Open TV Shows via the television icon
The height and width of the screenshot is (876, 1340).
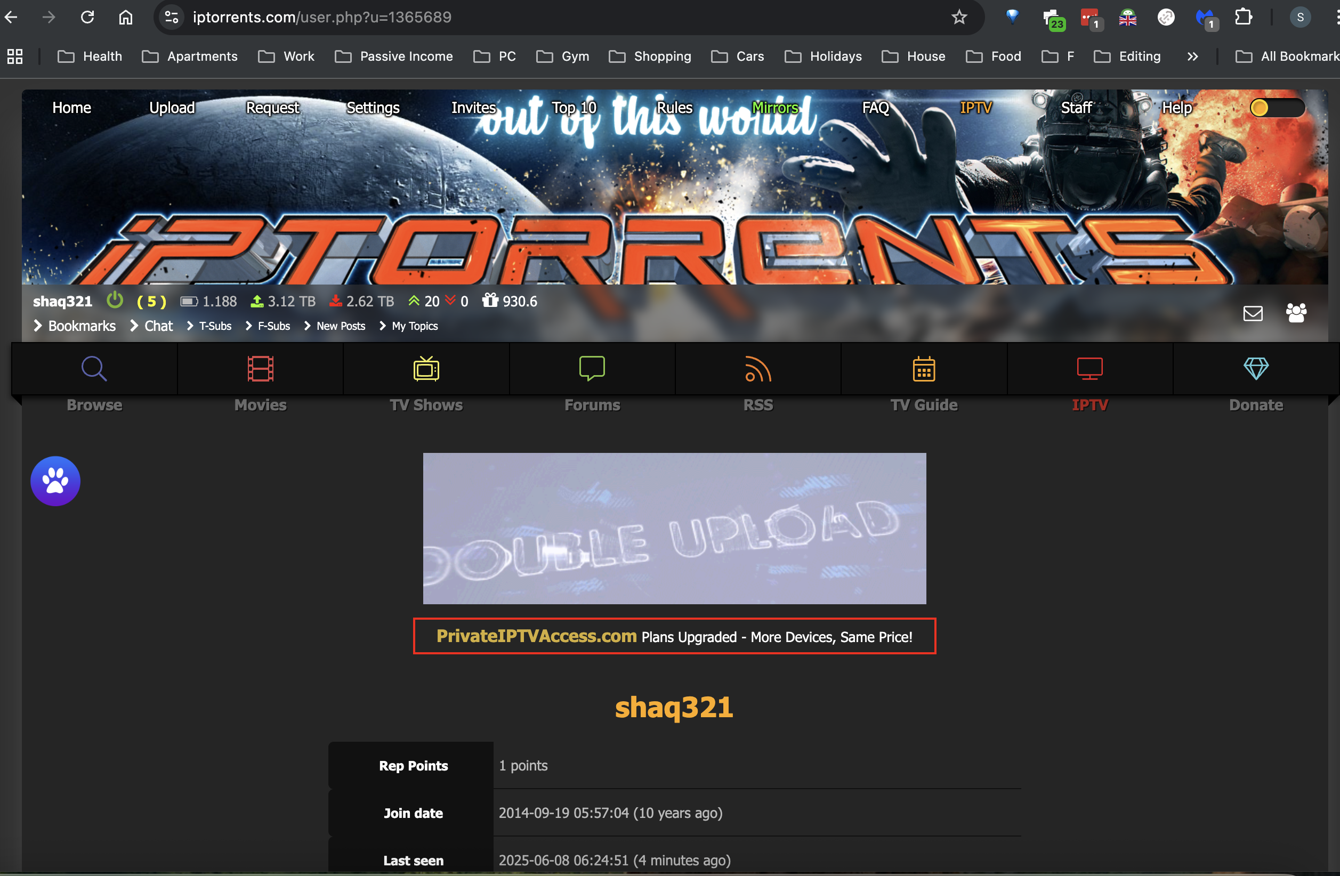426,369
